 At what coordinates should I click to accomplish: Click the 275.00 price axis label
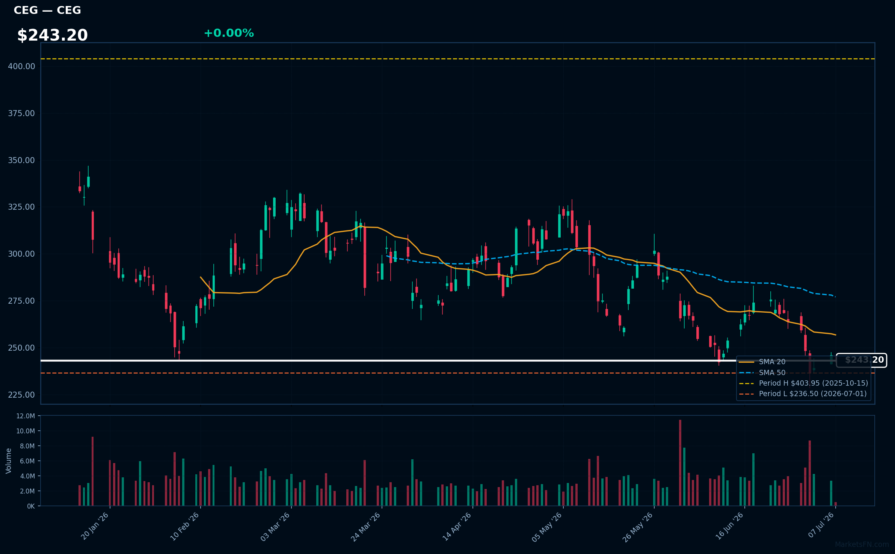[x=21, y=301]
